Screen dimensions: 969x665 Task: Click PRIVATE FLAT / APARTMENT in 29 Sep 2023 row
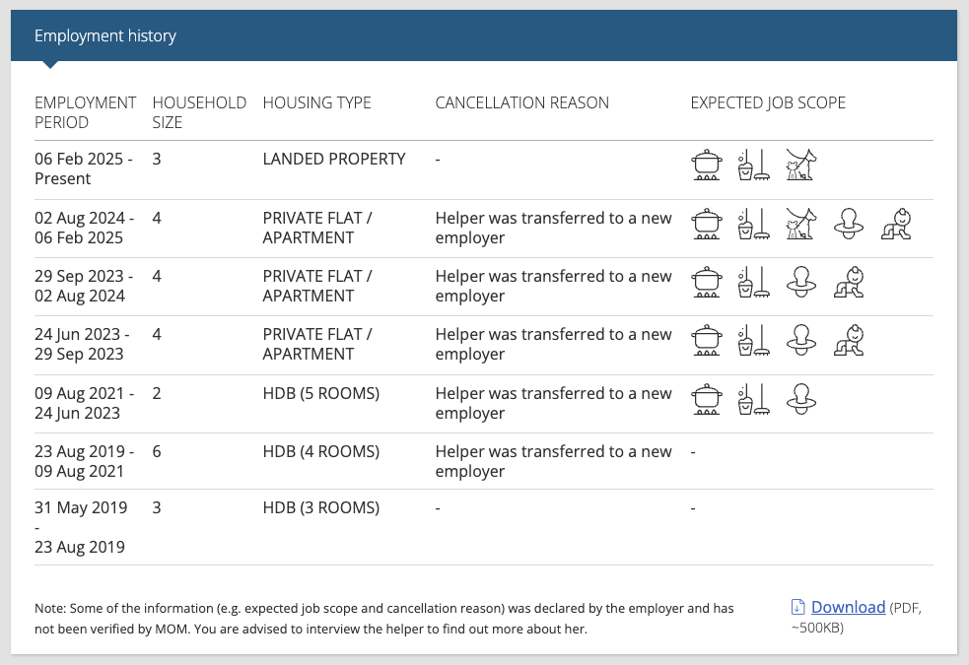point(317,286)
